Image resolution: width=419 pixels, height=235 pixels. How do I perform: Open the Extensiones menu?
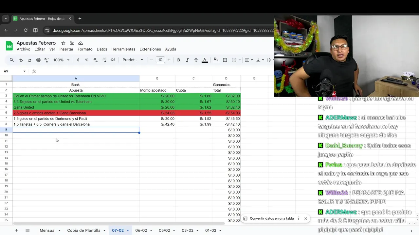pos(150,49)
